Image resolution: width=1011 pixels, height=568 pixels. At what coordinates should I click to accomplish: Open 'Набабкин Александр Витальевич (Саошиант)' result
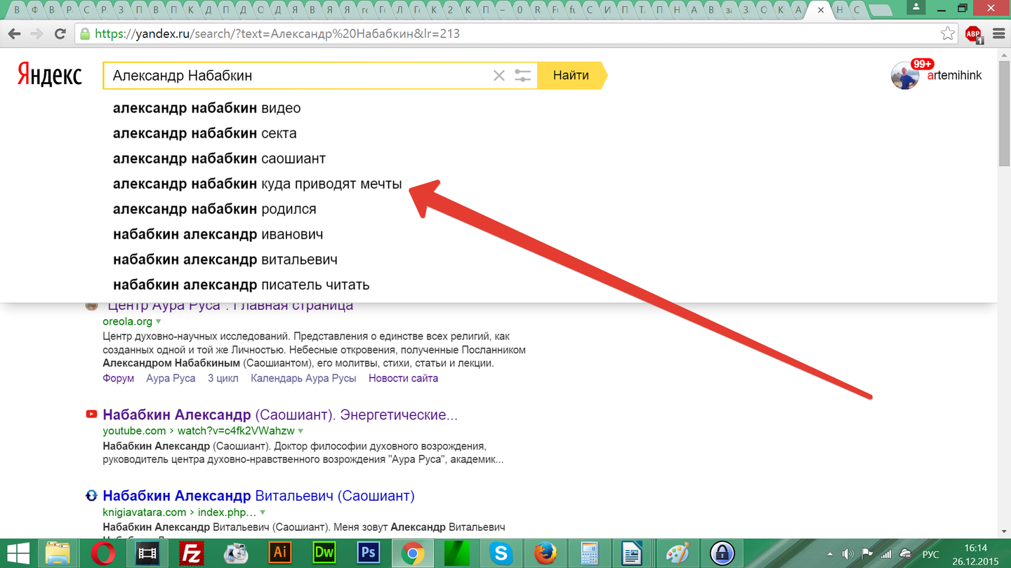pyautogui.click(x=258, y=496)
